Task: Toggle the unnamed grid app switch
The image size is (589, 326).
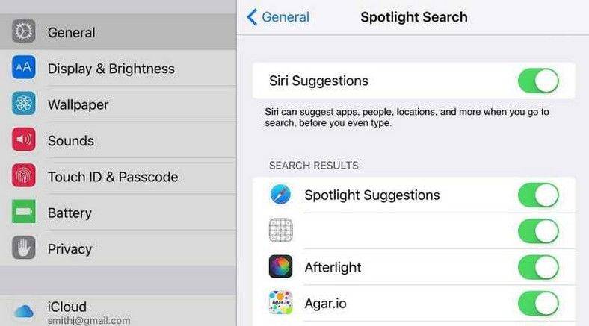Action: [538, 231]
